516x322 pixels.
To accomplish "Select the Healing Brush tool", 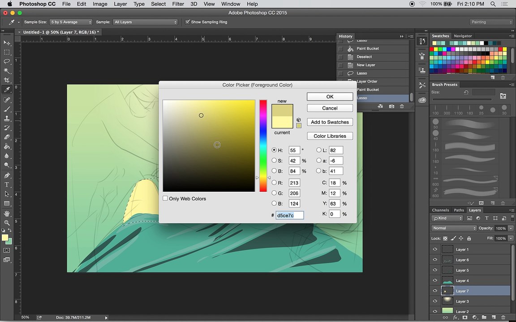I will point(7,100).
